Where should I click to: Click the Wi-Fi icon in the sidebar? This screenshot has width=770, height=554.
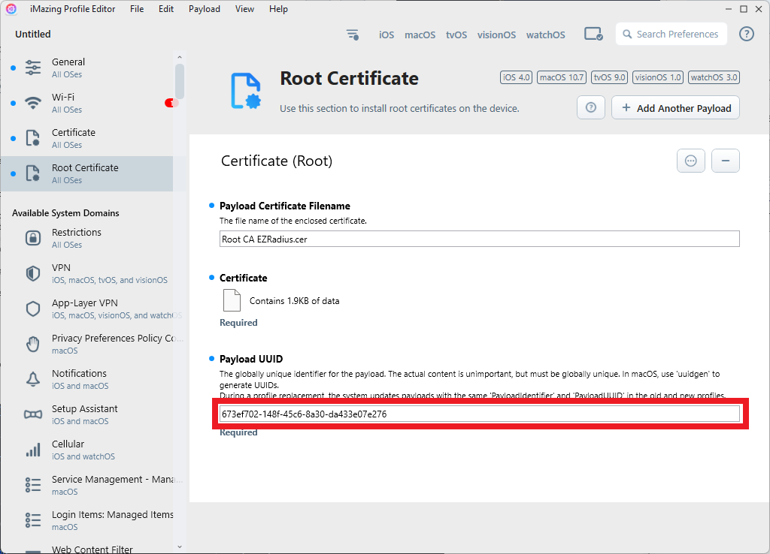point(33,103)
